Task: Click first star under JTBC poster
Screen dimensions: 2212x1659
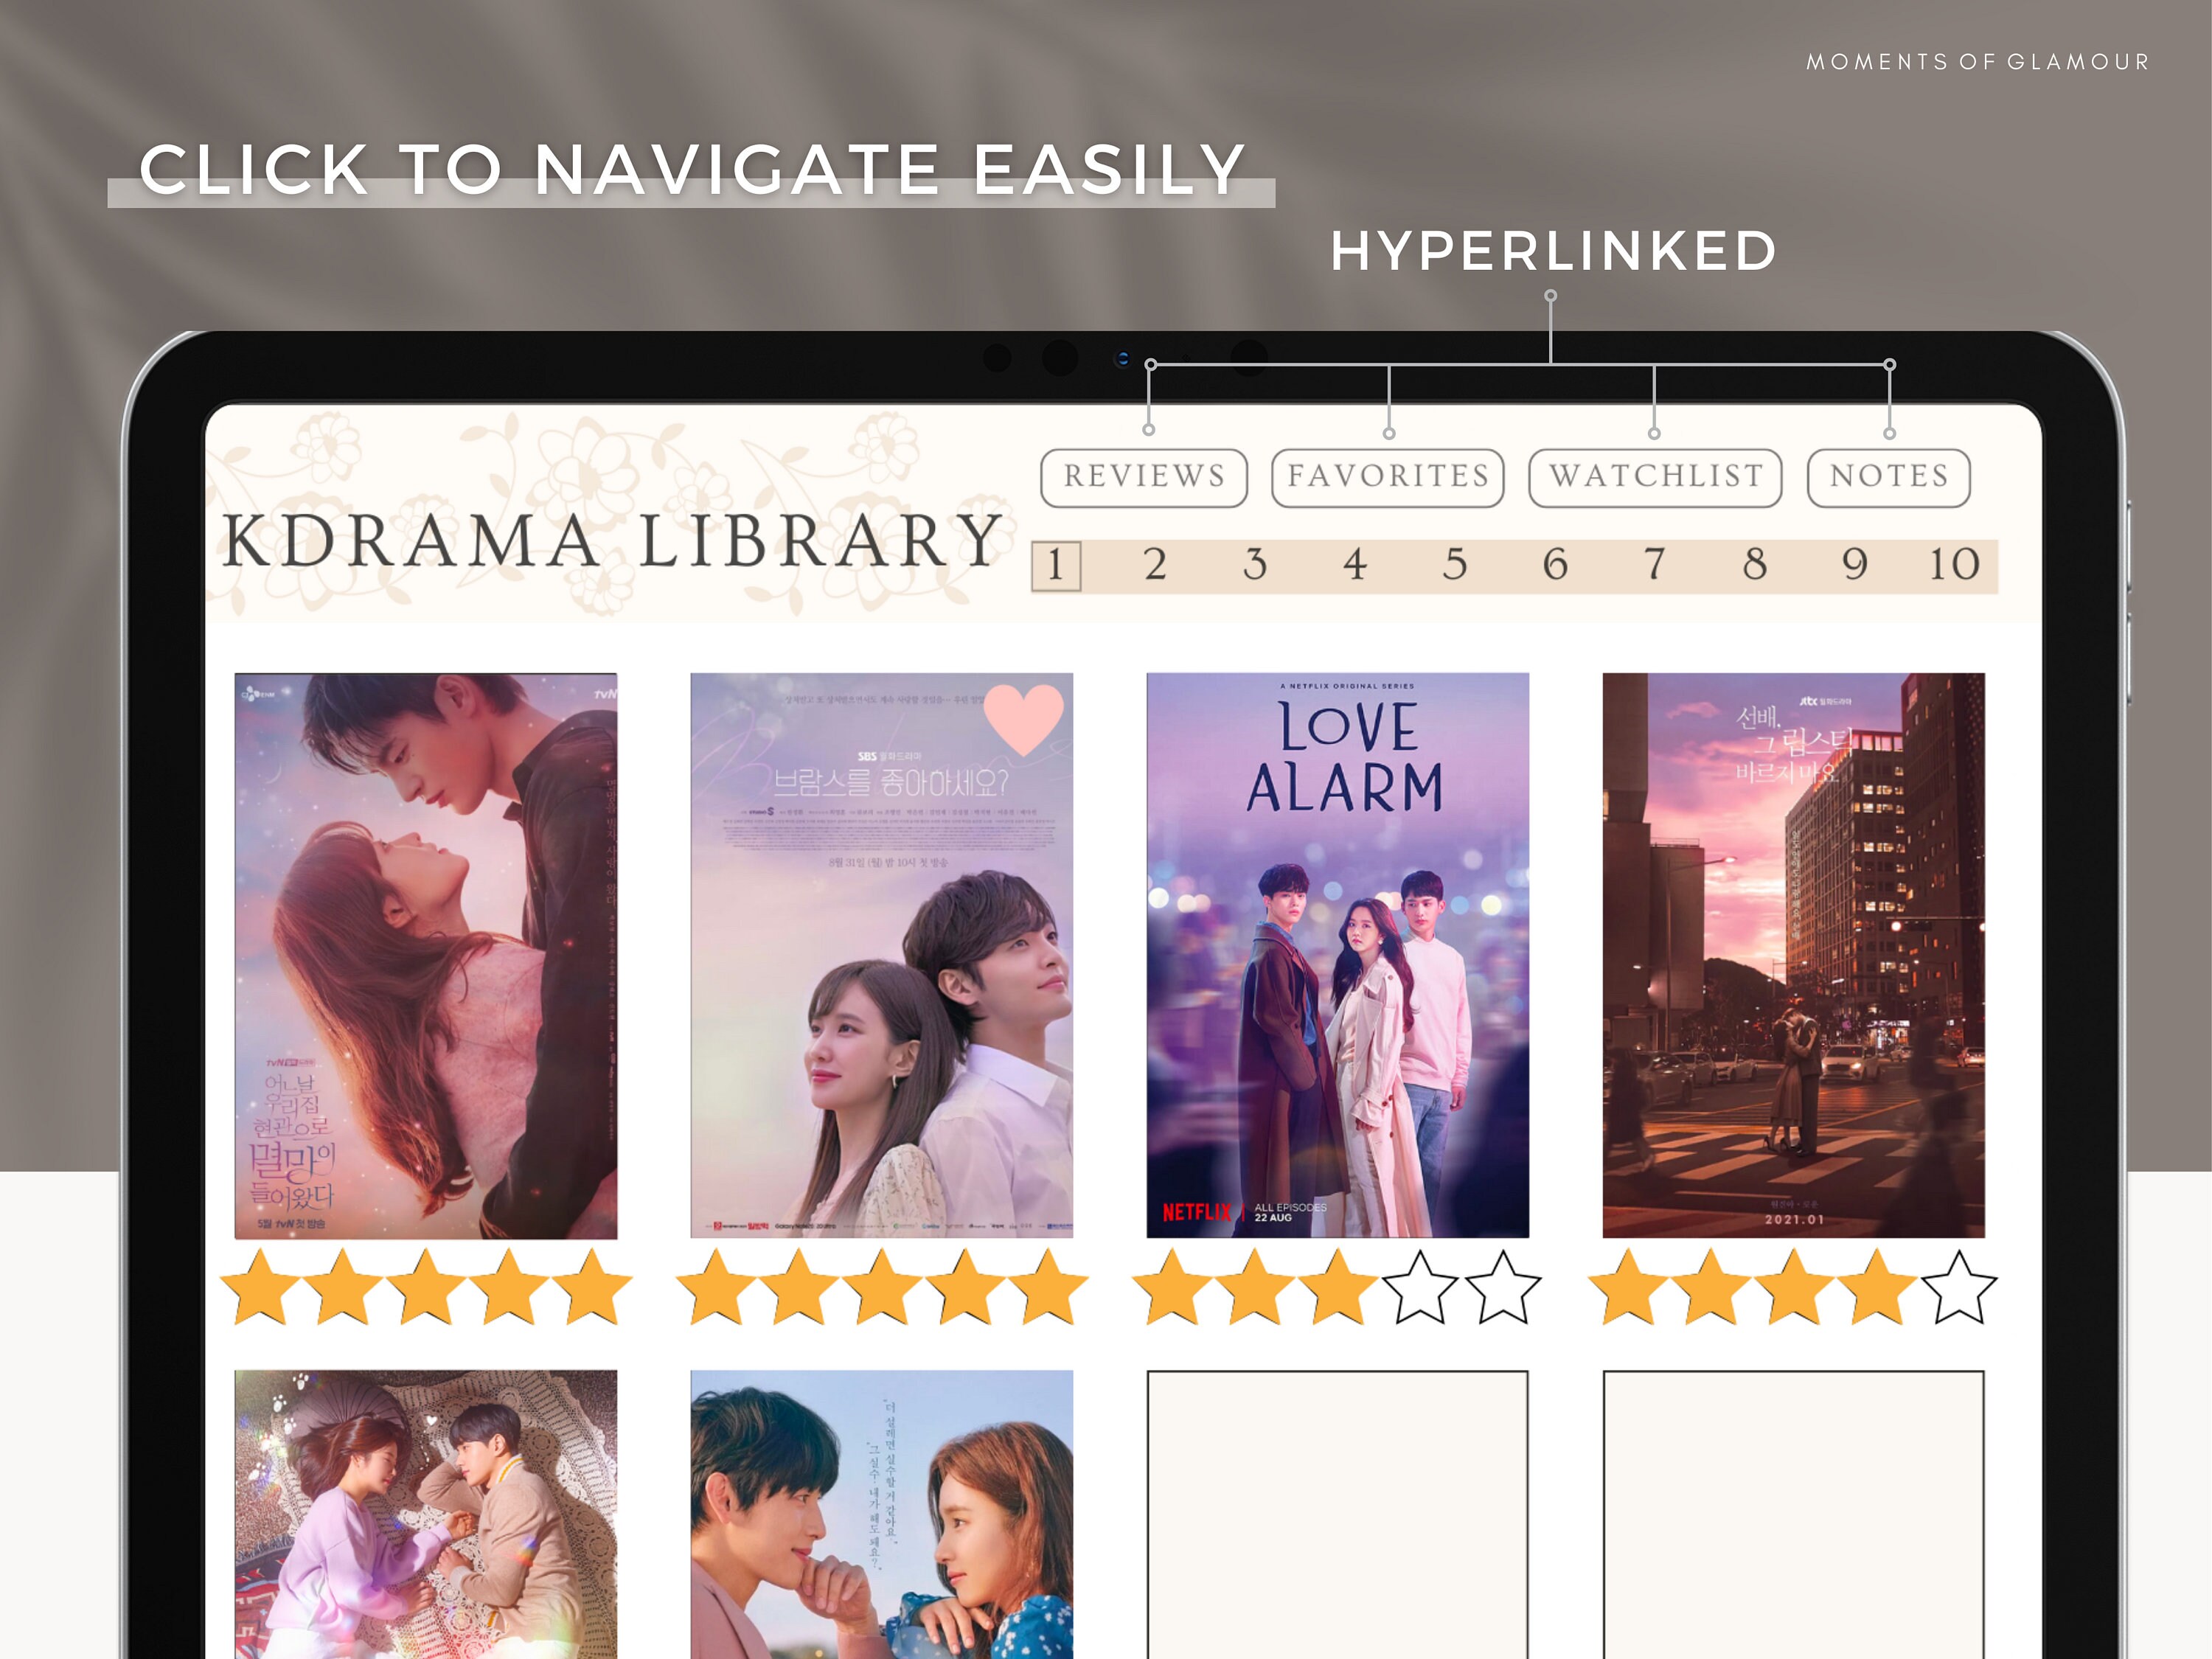Action: [1627, 1287]
